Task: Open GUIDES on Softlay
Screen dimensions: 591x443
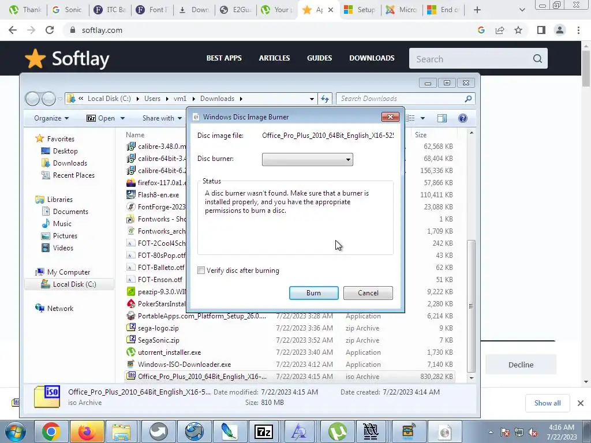Action: [x=319, y=58]
